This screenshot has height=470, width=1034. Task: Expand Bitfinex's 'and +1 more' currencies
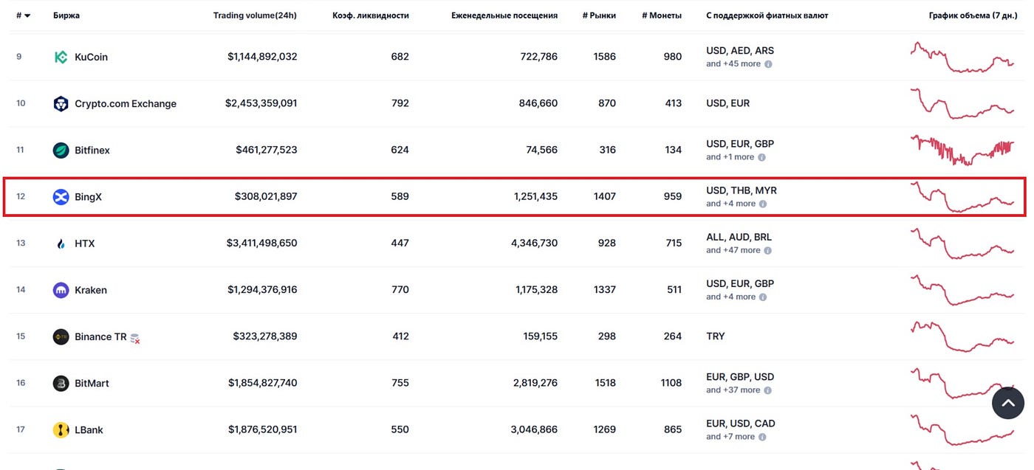click(730, 157)
